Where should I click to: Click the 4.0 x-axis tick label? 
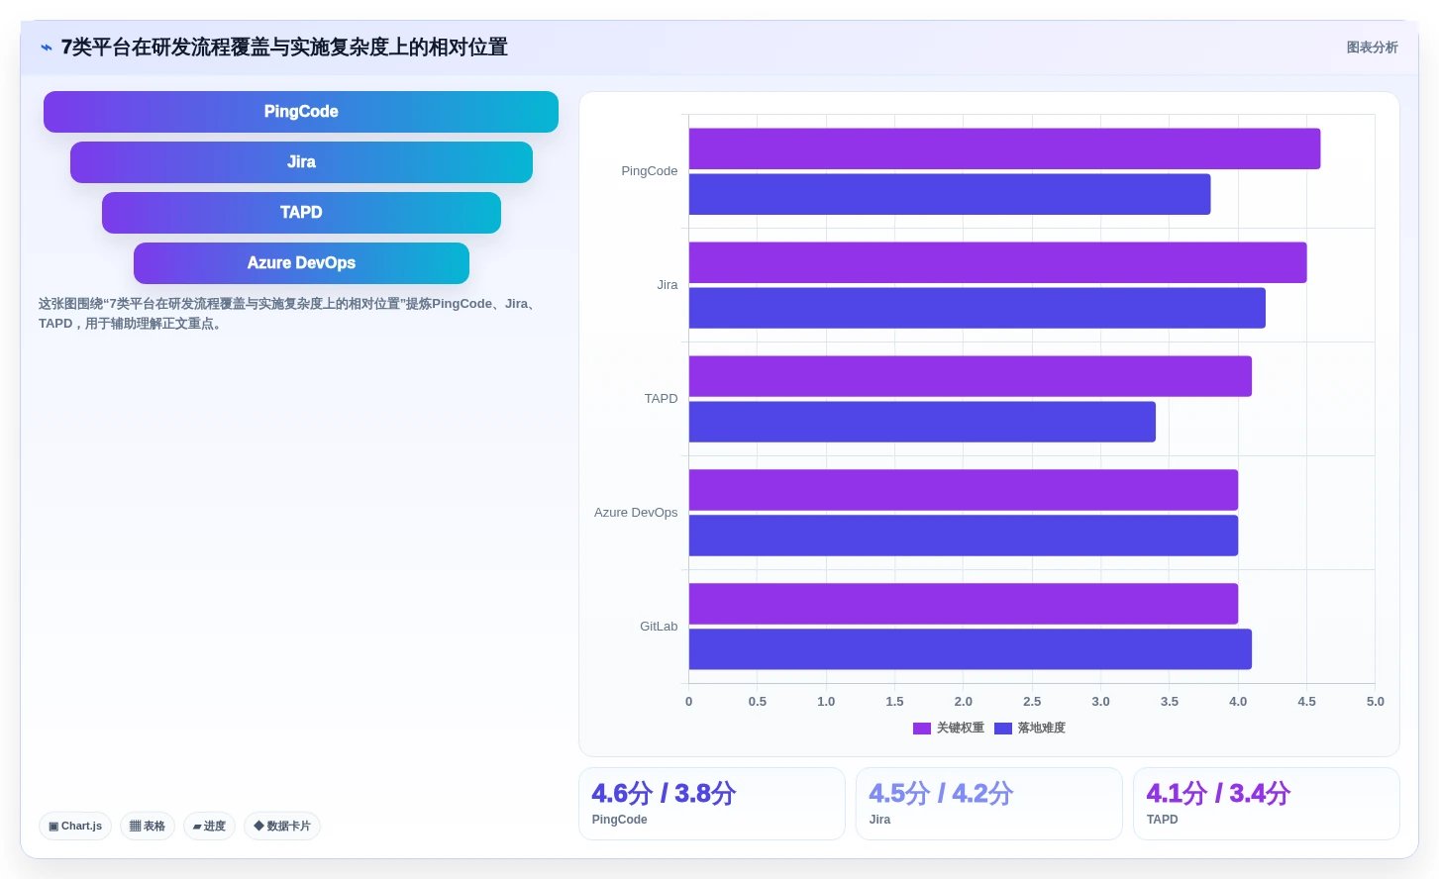1238,702
